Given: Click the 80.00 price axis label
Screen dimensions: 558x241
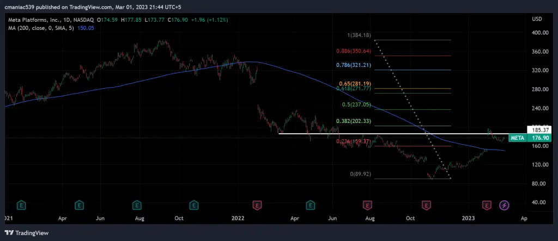Looking at the screenshot, I should [x=540, y=183].
